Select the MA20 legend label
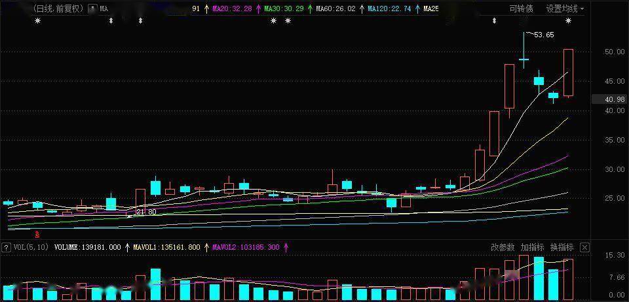Screen dimensions: 629x302 232,8
